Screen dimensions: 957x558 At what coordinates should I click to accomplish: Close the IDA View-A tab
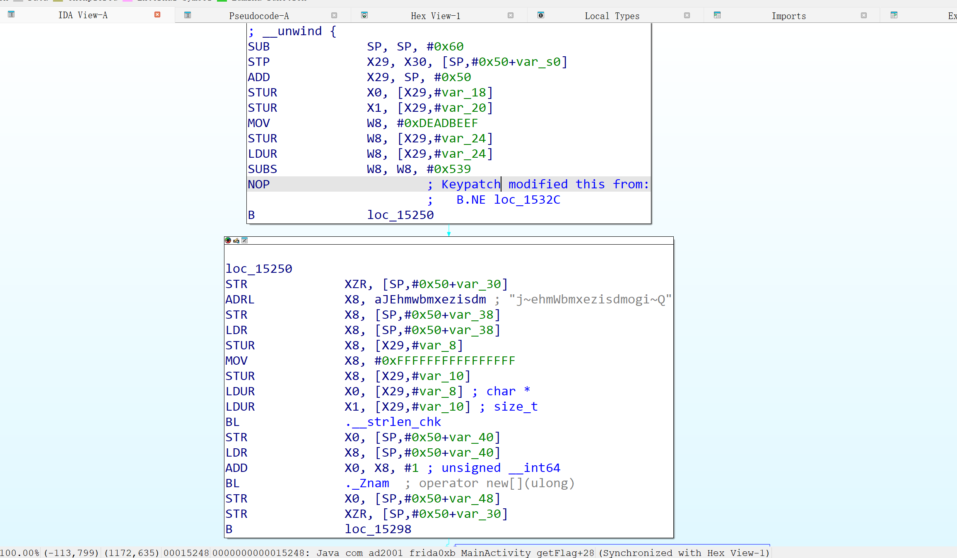[157, 14]
